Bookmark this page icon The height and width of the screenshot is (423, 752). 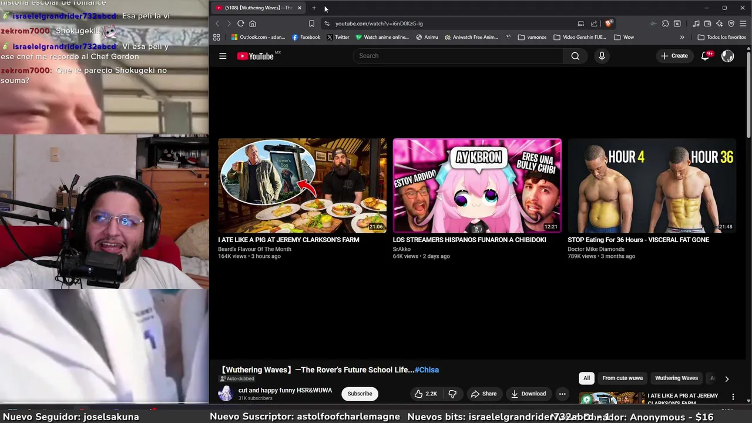pyautogui.click(x=311, y=23)
